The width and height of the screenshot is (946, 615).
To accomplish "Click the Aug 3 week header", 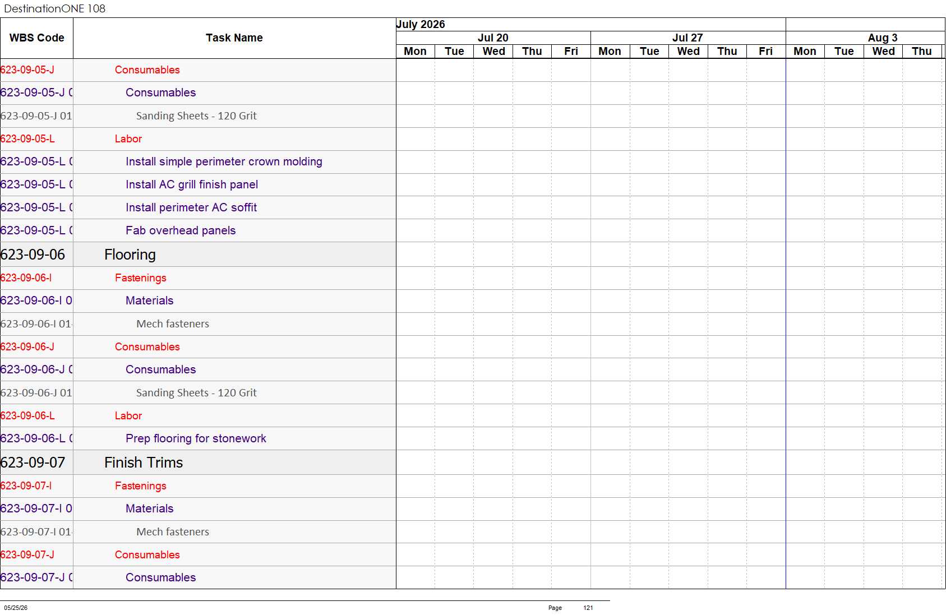I will pos(882,38).
